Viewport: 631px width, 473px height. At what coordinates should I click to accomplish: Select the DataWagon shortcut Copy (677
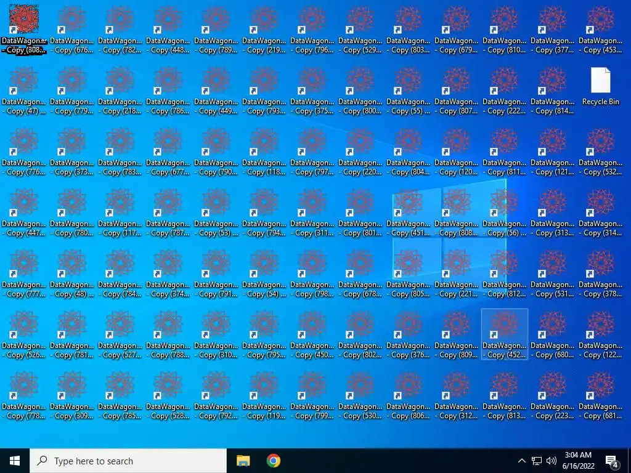168,152
